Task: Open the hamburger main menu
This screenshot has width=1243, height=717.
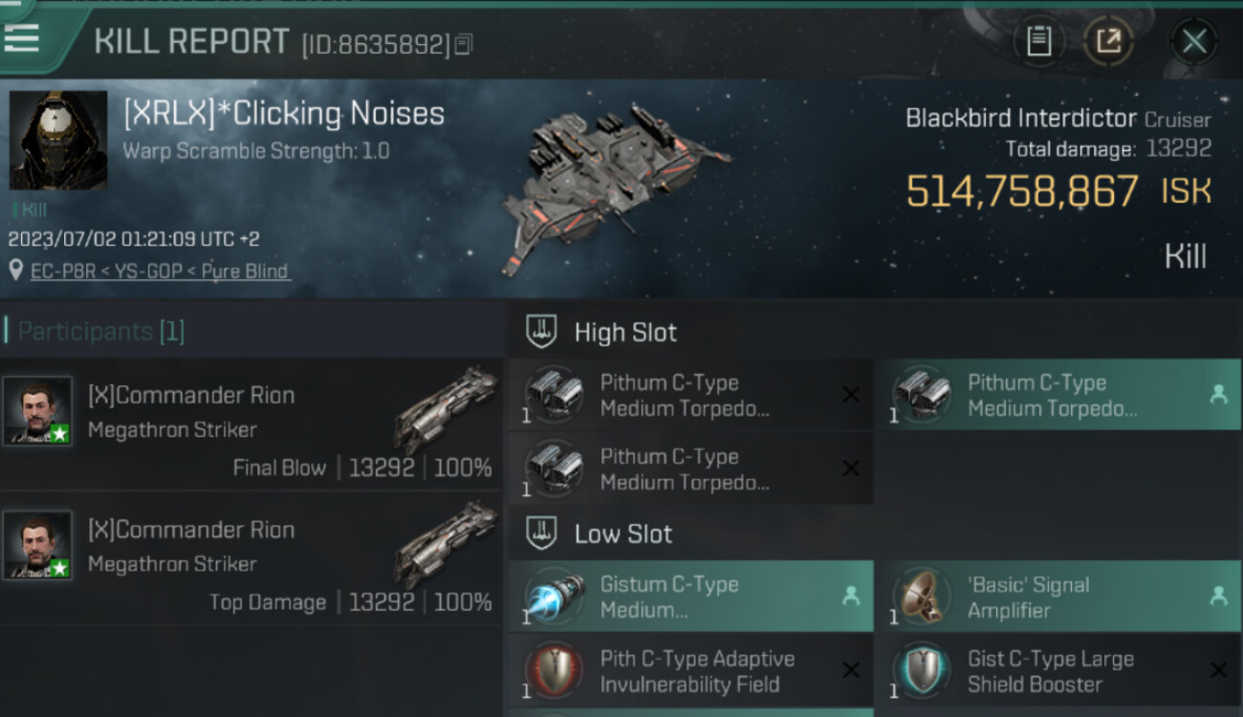Action: coord(23,36)
